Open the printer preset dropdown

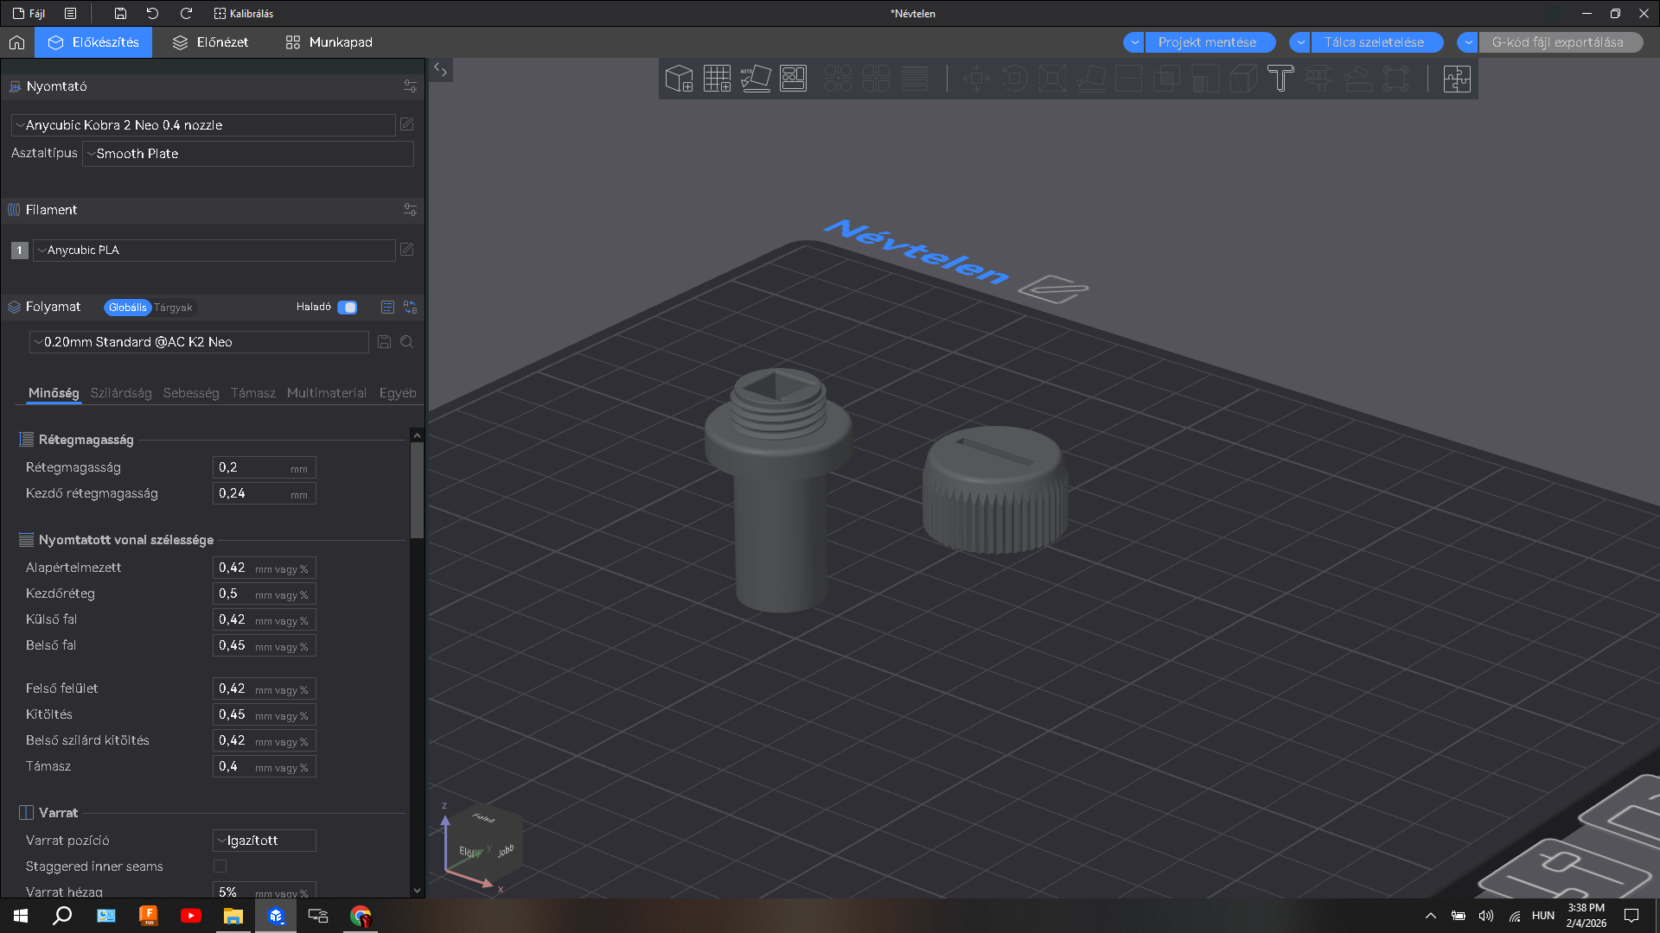coord(203,125)
